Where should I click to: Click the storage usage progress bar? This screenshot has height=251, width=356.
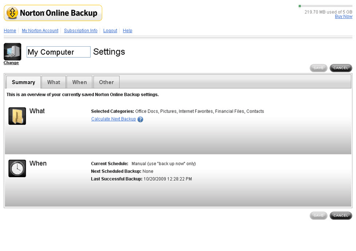point(325,6)
